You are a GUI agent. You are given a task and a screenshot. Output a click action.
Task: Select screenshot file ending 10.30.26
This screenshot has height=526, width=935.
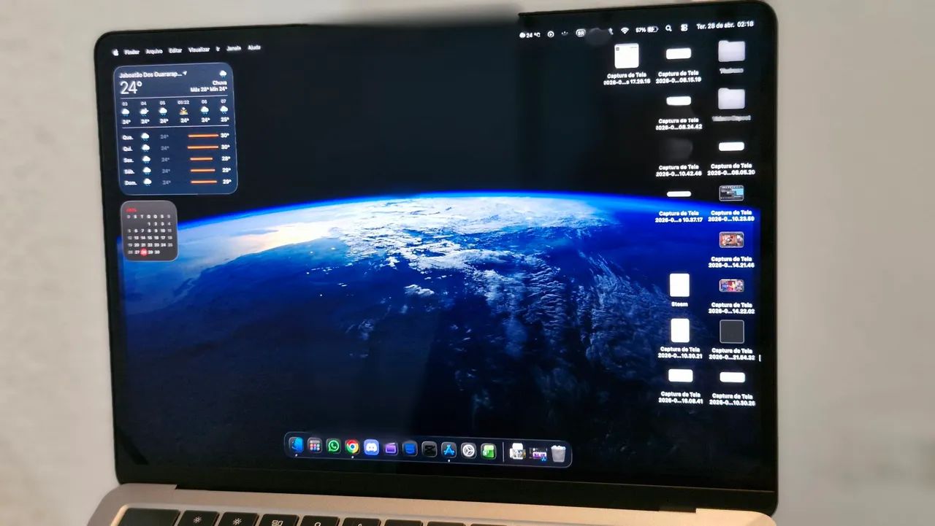click(x=732, y=387)
